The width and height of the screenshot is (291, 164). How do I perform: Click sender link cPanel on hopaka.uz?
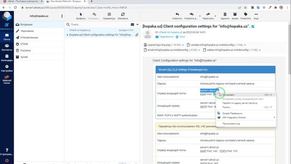tap(171, 32)
